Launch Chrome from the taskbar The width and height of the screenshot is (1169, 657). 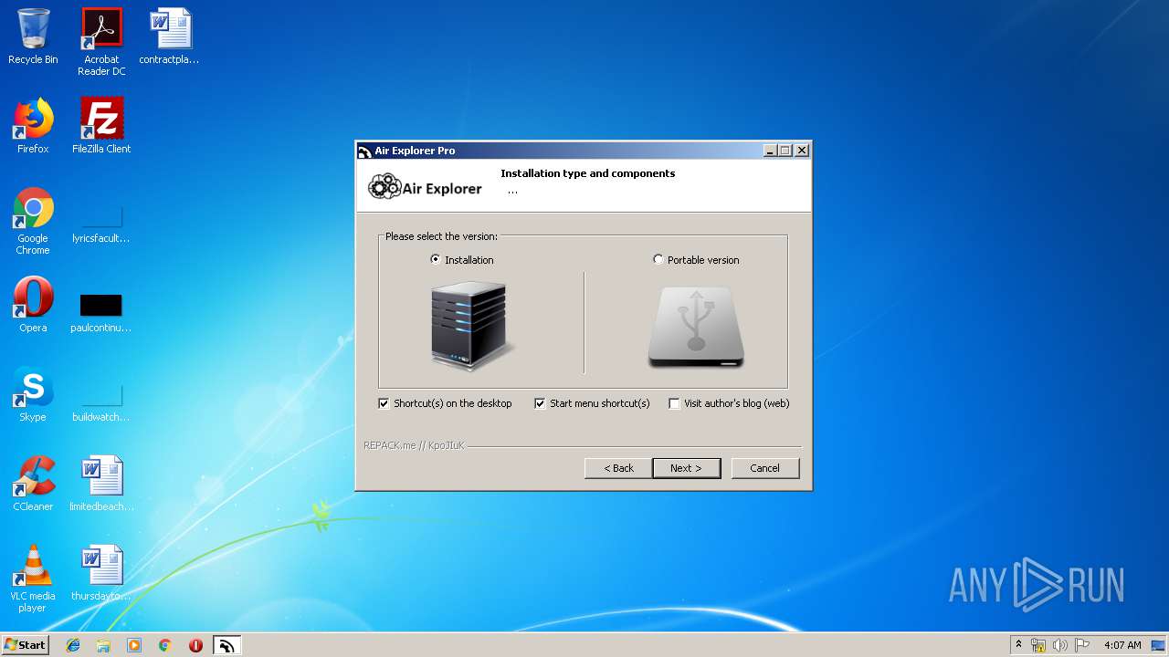(165, 645)
